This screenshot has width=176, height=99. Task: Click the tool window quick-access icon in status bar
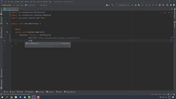(1, 94)
